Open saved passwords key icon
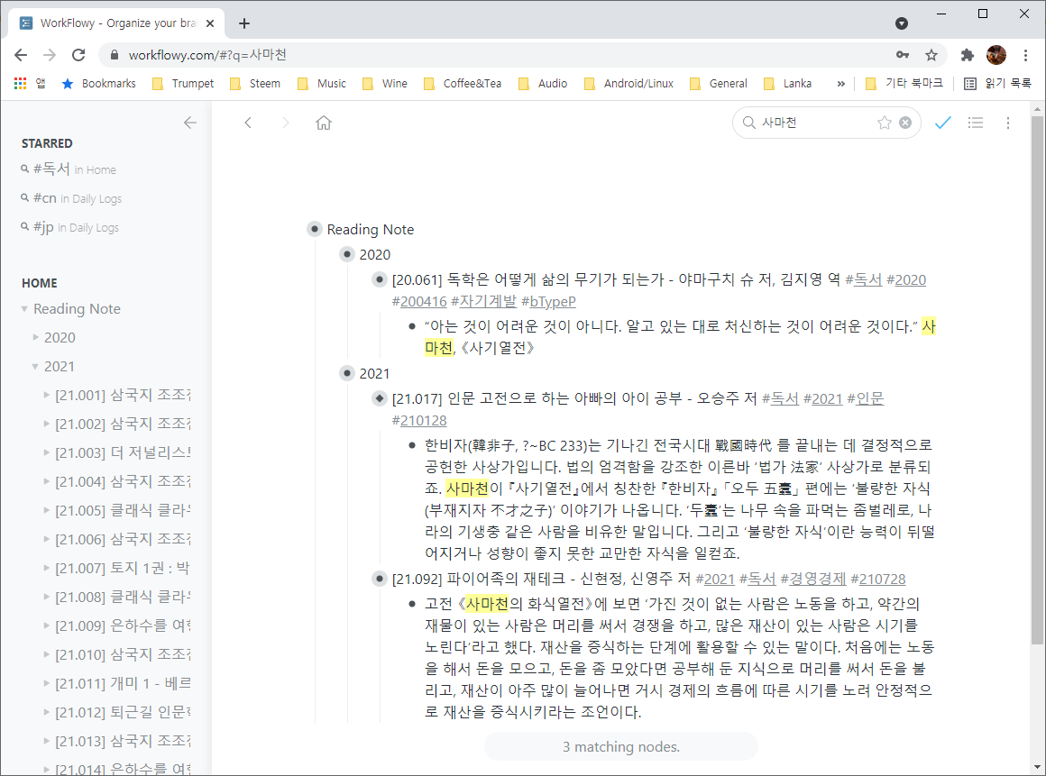1046x776 pixels. (902, 55)
